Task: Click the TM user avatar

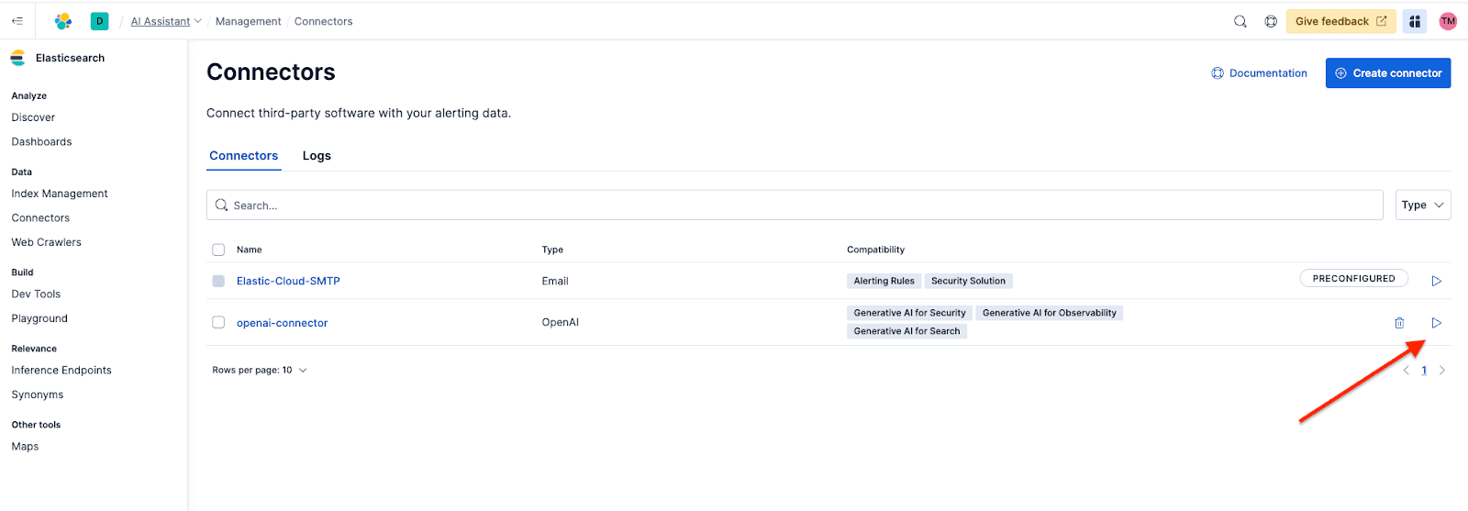Action: (x=1448, y=21)
